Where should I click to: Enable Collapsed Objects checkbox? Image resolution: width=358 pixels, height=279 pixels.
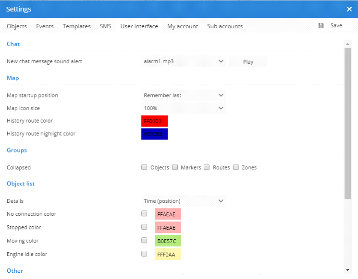144,167
